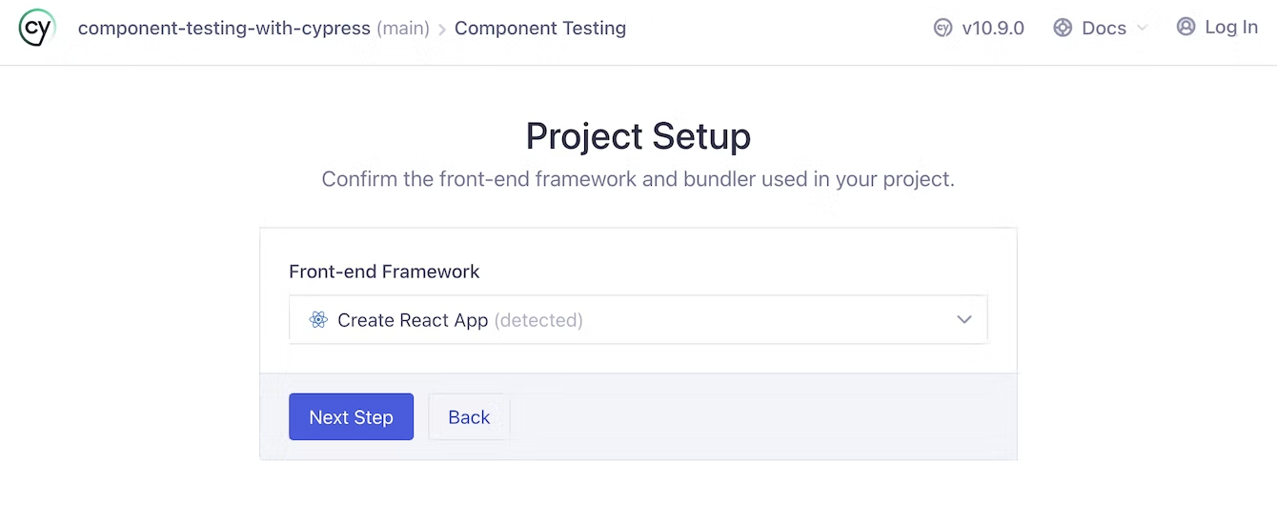Click the breadcrumb separator arrow icon
This screenshot has height=524, width=1277.
tap(442, 30)
